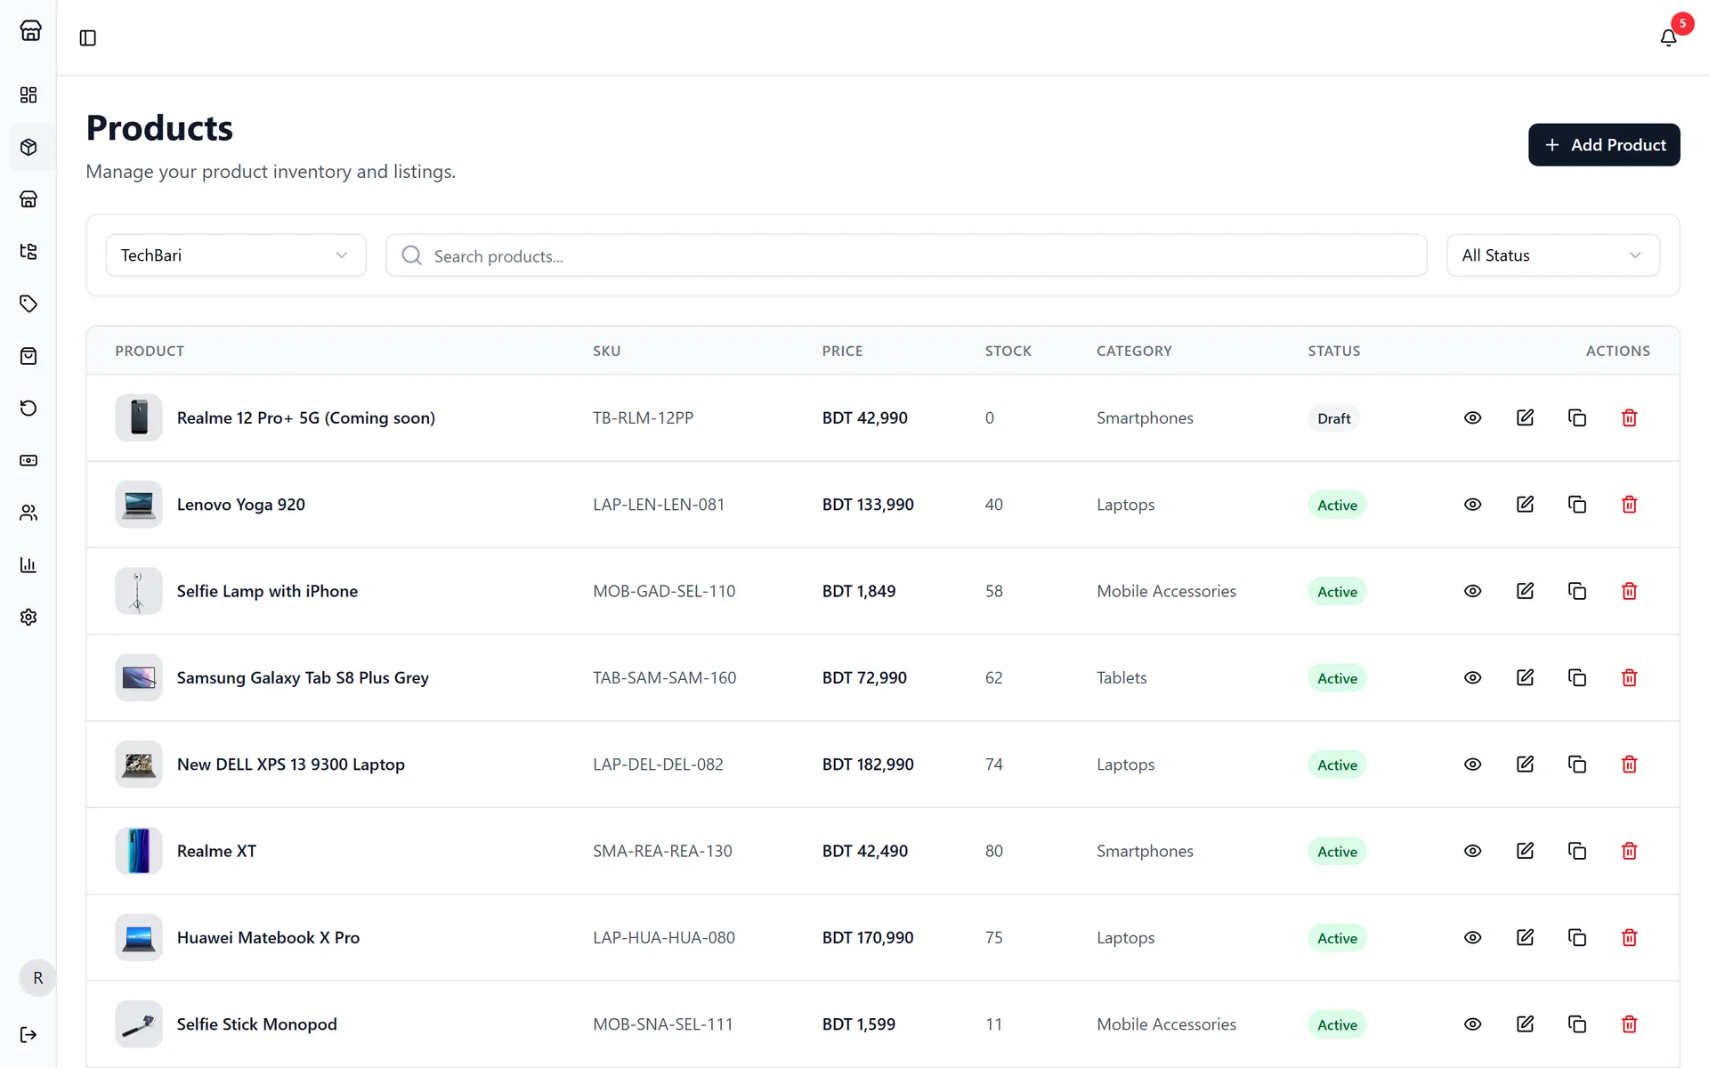
Task: Open the settings gear icon in sidebar
Action: [x=28, y=617]
